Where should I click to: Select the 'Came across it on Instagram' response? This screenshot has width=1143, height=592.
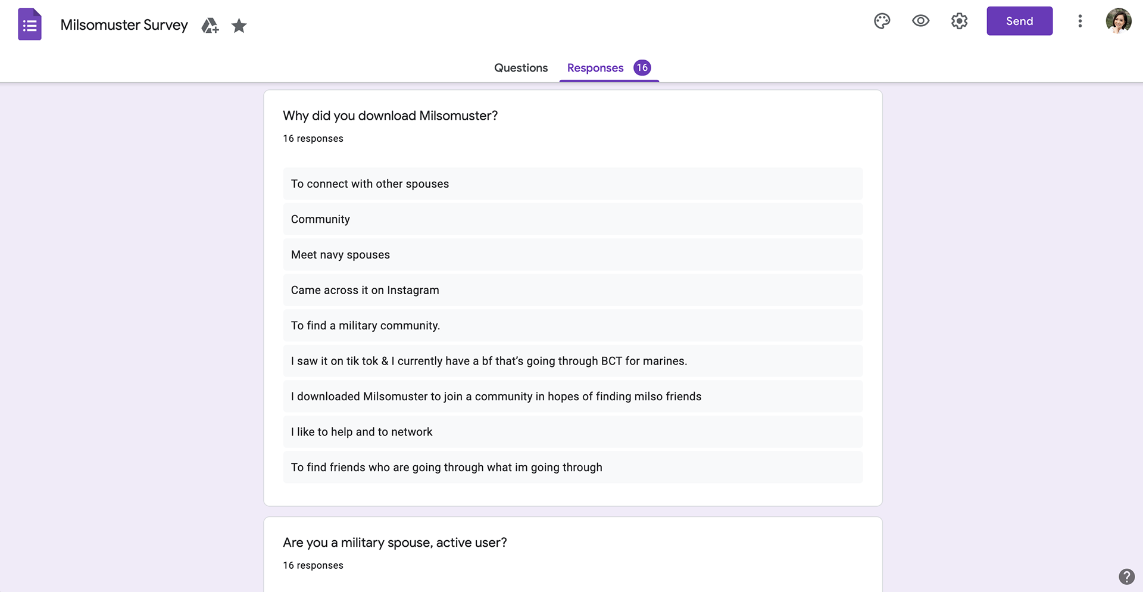(x=573, y=290)
